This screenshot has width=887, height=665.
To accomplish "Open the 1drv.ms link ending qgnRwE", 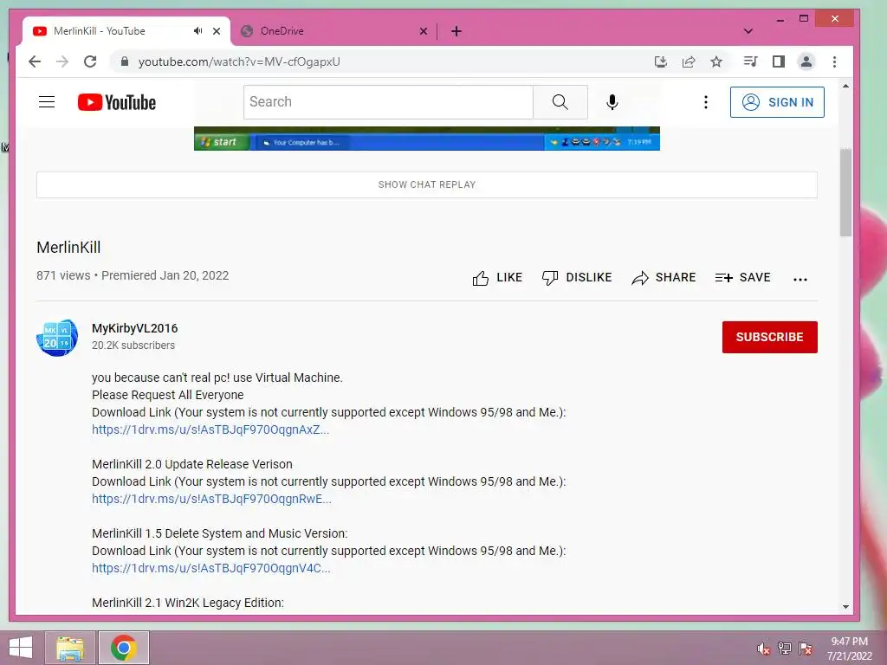I will (x=211, y=499).
